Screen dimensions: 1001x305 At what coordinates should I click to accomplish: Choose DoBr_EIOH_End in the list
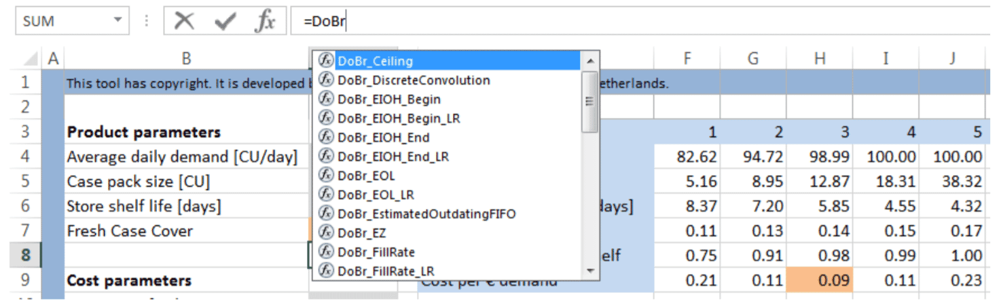tap(448, 137)
